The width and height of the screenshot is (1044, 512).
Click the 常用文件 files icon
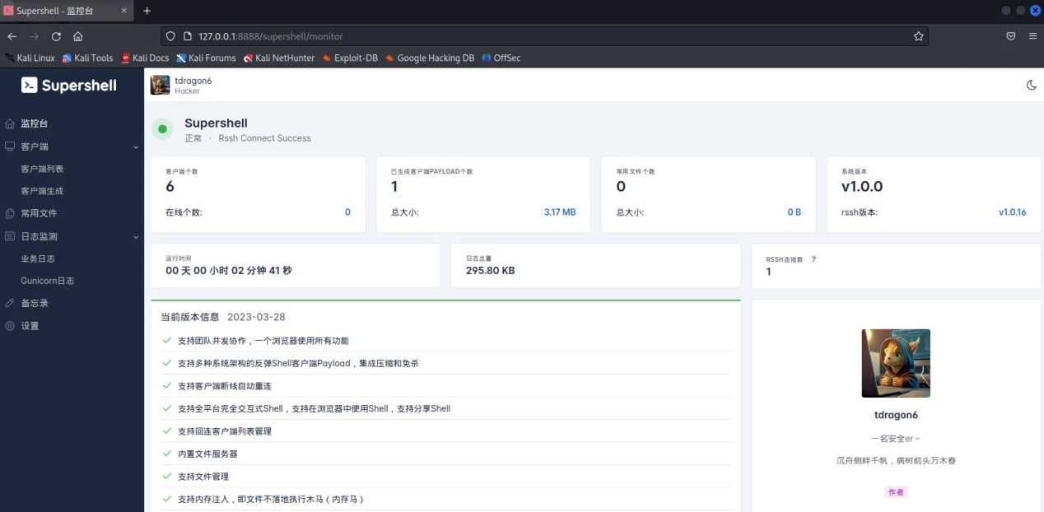[10, 213]
